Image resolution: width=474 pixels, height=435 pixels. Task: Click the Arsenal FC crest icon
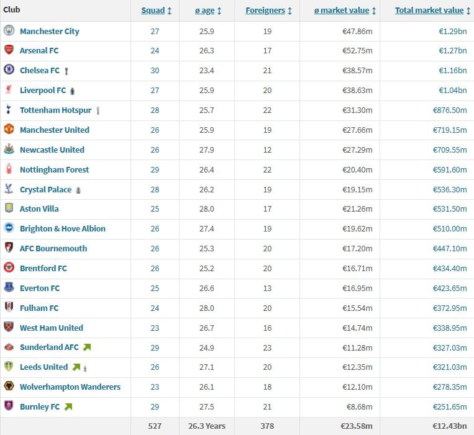(x=9, y=50)
